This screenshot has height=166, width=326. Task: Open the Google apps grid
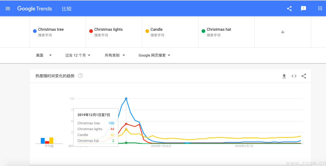[x=320, y=8]
